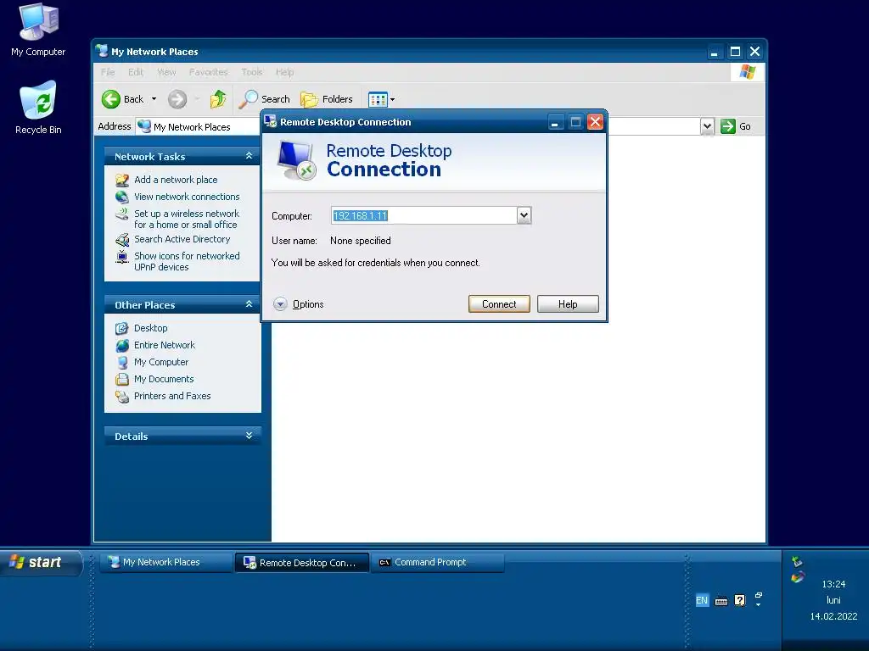Switch to Remote Desktop Connection taskbar button
Viewport: 869px width, 651px height.
pyautogui.click(x=302, y=563)
